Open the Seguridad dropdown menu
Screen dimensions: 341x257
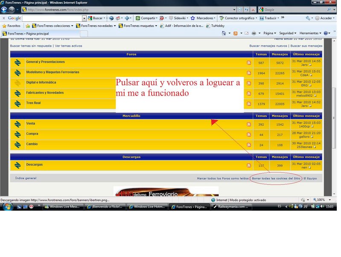(288, 33)
